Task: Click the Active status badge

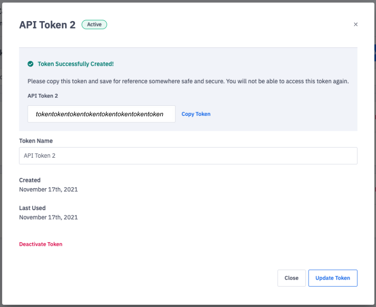Action: pyautogui.click(x=94, y=25)
